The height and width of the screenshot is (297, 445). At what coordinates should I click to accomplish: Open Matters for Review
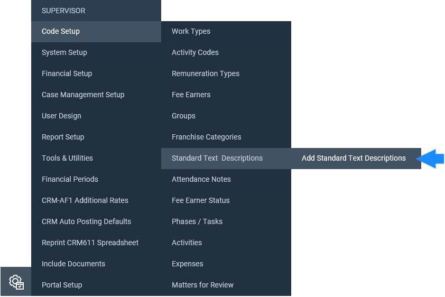pos(226,285)
